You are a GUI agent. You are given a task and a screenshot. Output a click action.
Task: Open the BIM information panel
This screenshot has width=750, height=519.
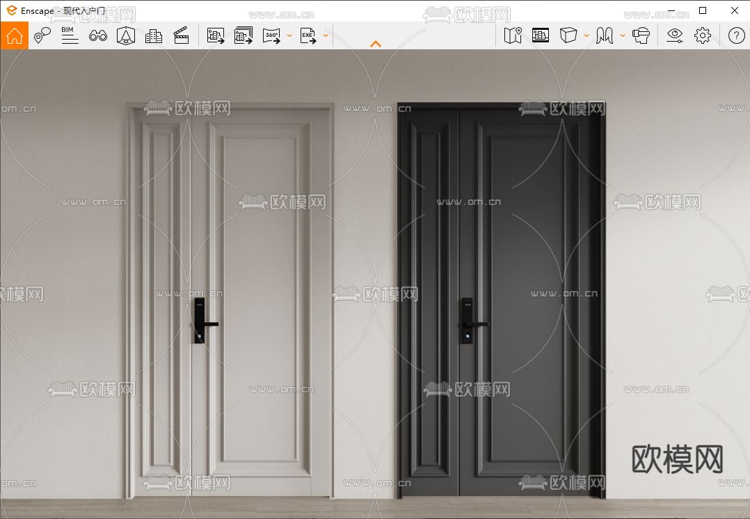point(70,35)
